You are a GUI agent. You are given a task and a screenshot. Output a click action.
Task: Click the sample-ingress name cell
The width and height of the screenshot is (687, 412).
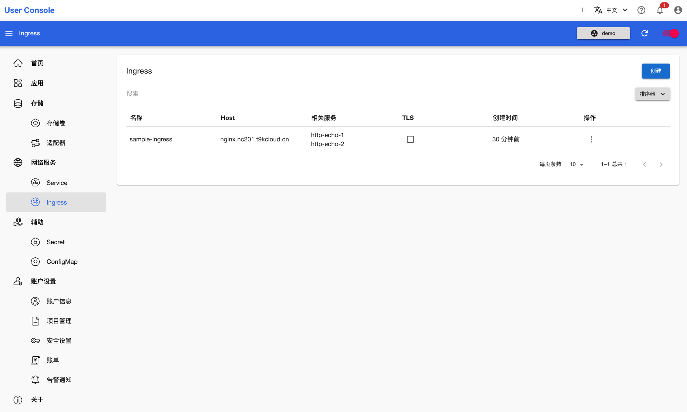pyautogui.click(x=151, y=139)
